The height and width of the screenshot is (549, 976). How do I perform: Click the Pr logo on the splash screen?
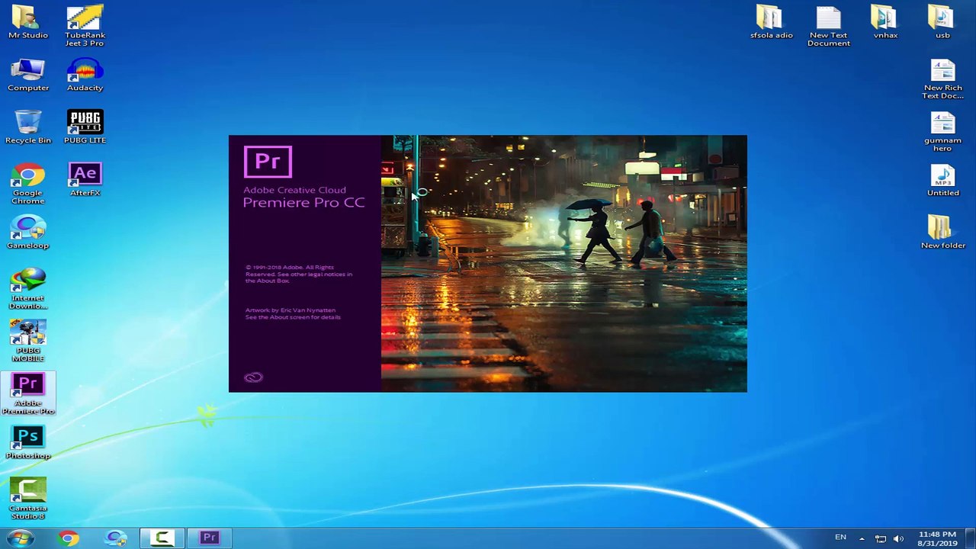click(268, 162)
